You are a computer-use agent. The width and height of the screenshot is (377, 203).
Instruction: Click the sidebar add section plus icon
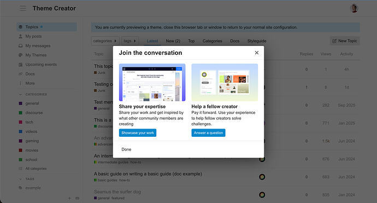pyautogui.click(x=69, y=198)
